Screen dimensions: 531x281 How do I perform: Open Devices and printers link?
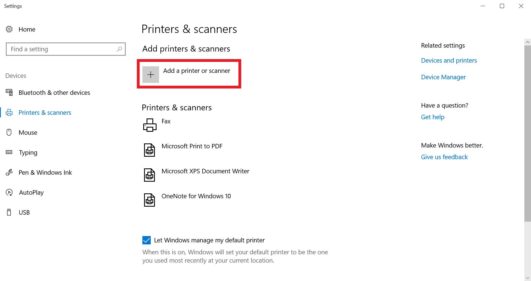point(449,60)
